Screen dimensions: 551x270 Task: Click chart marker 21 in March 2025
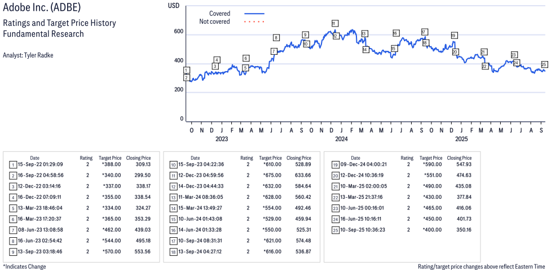(483, 52)
